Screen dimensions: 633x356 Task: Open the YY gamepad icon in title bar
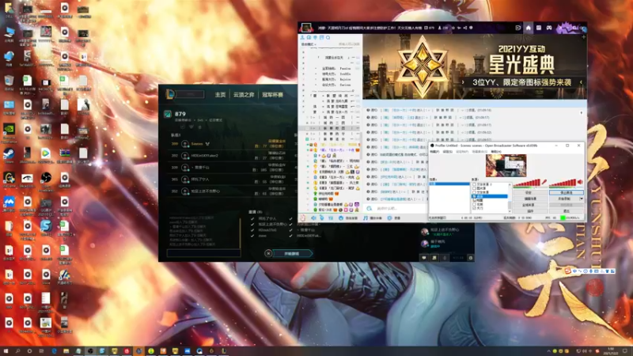click(549, 28)
